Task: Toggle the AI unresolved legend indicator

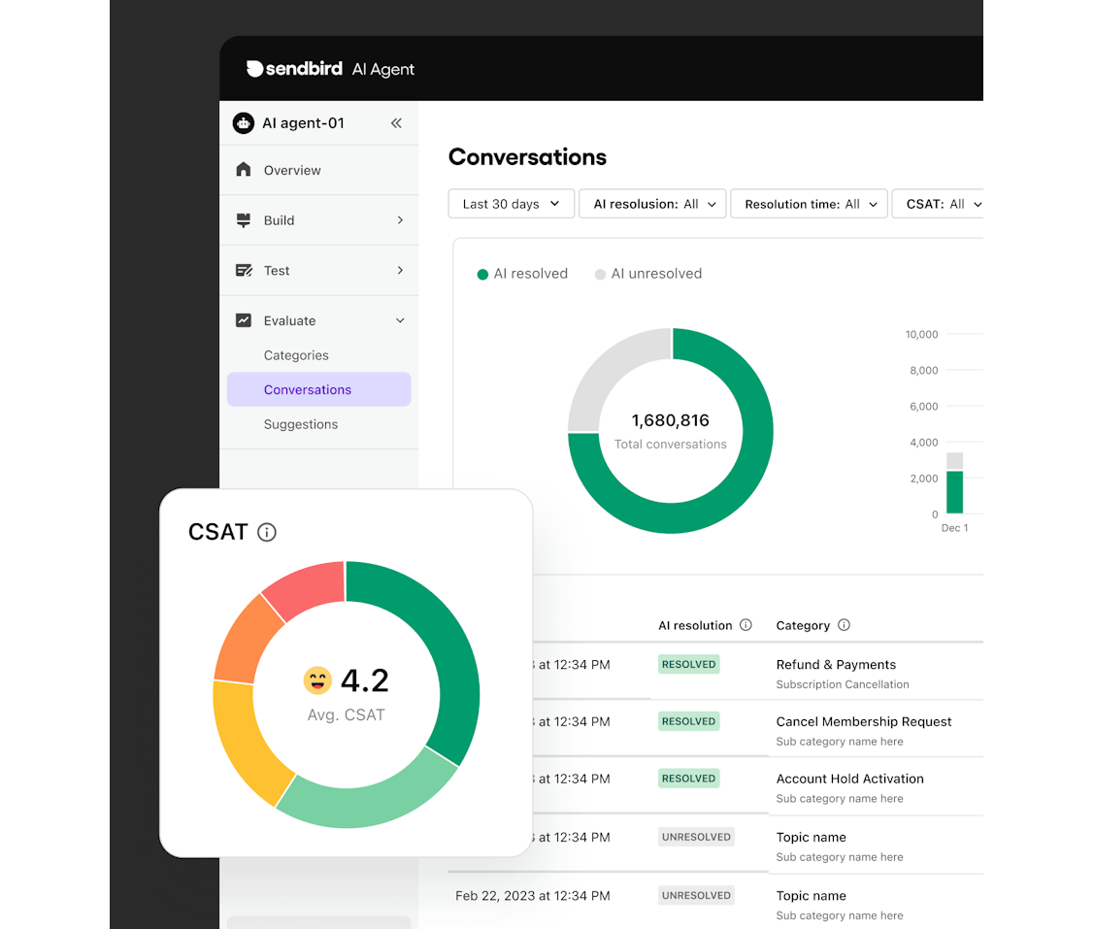Action: (x=600, y=274)
